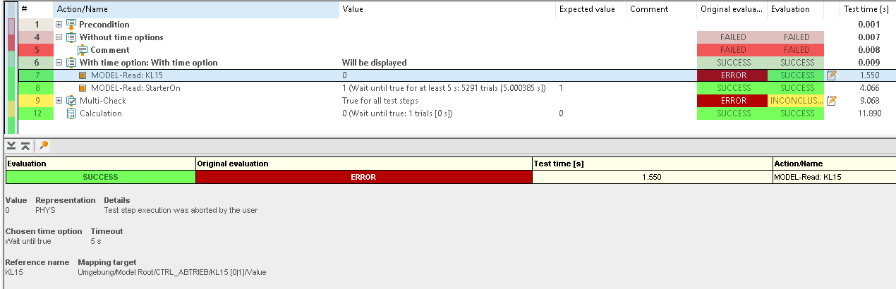Click the Comment column header
The height and width of the screenshot is (289, 896).
pos(660,9)
